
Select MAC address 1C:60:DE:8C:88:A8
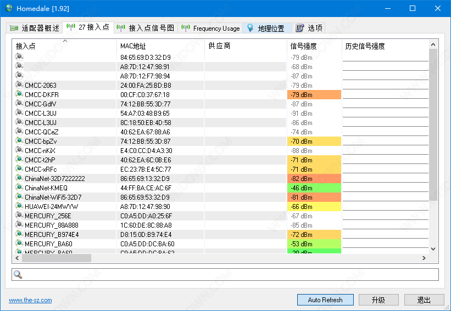pos(146,225)
